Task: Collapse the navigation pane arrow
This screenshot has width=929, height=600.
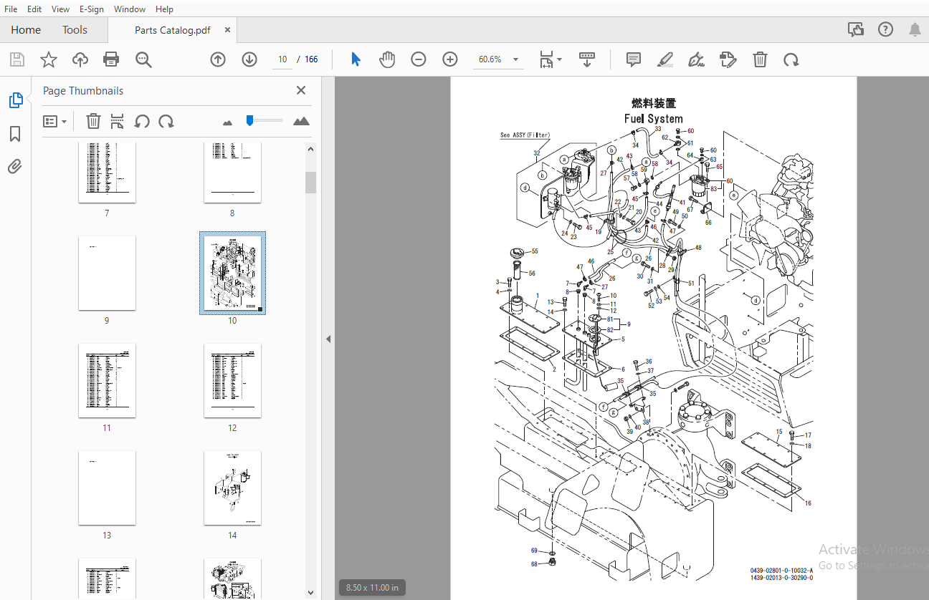Action: click(328, 339)
